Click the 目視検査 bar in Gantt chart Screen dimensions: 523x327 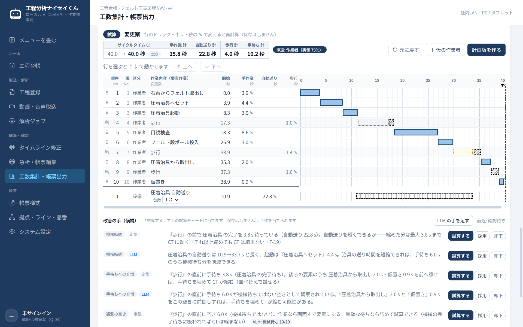(x=416, y=132)
